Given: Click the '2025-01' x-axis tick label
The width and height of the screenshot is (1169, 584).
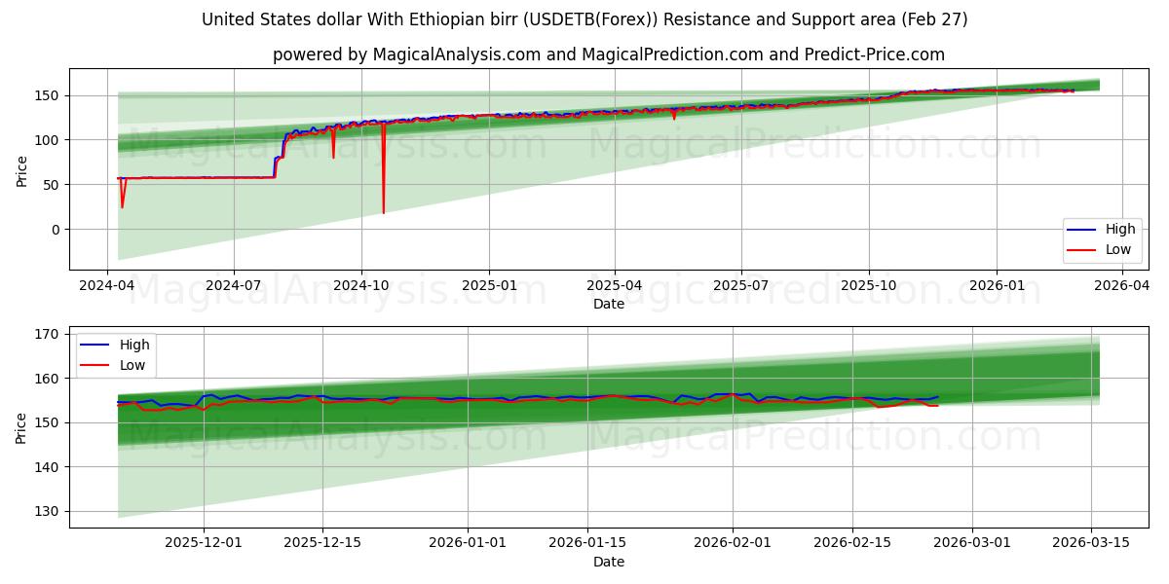Looking at the screenshot, I should [x=488, y=286].
